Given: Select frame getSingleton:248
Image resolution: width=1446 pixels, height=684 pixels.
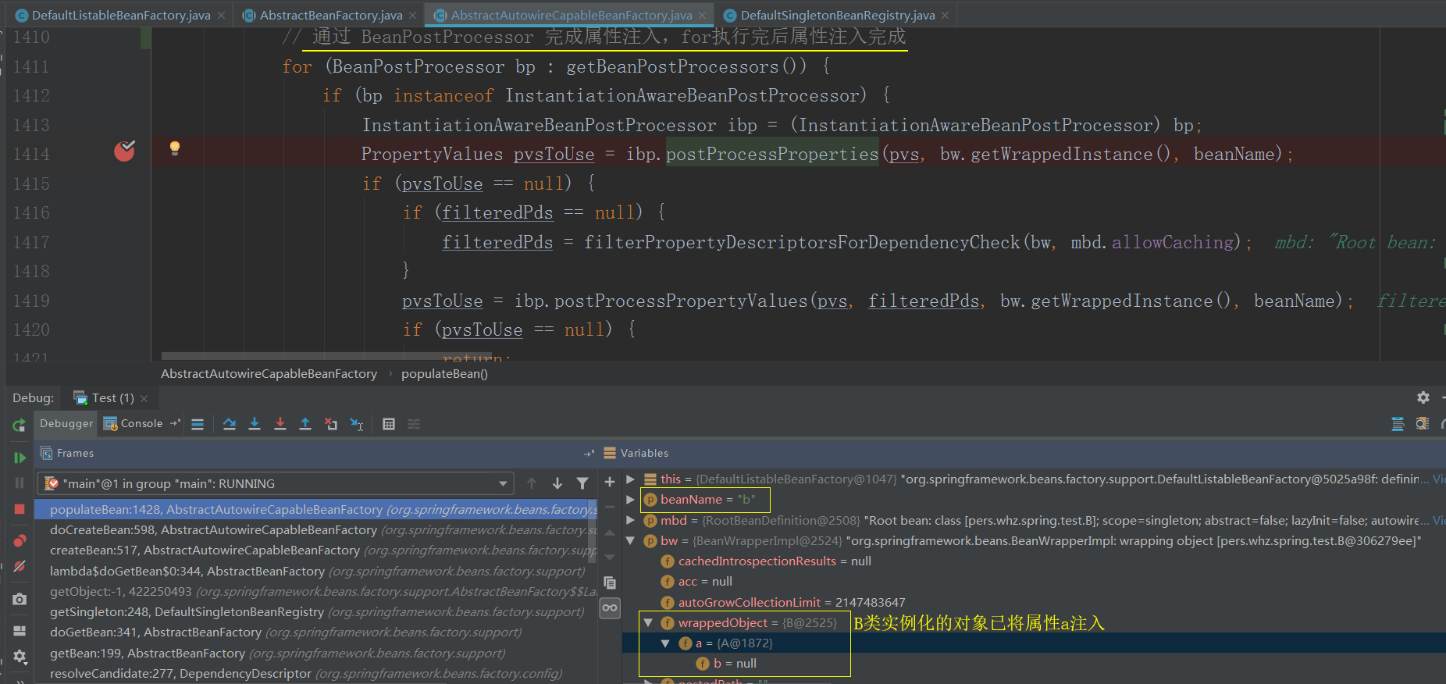Looking at the screenshot, I should pos(317,612).
